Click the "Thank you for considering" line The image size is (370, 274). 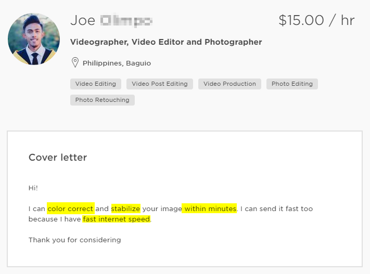click(74, 240)
